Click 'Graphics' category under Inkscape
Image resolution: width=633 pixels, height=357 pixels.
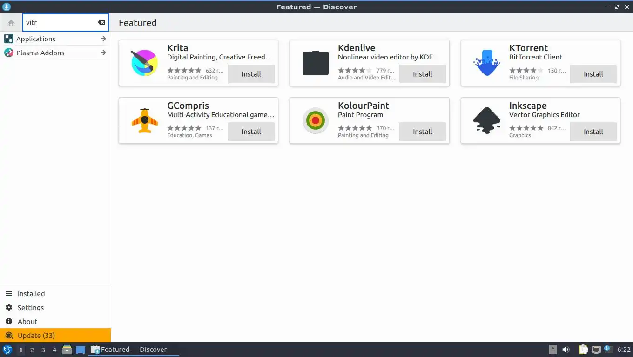(x=520, y=135)
